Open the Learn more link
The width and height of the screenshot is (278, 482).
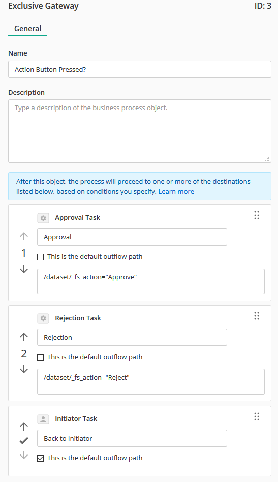(176, 191)
